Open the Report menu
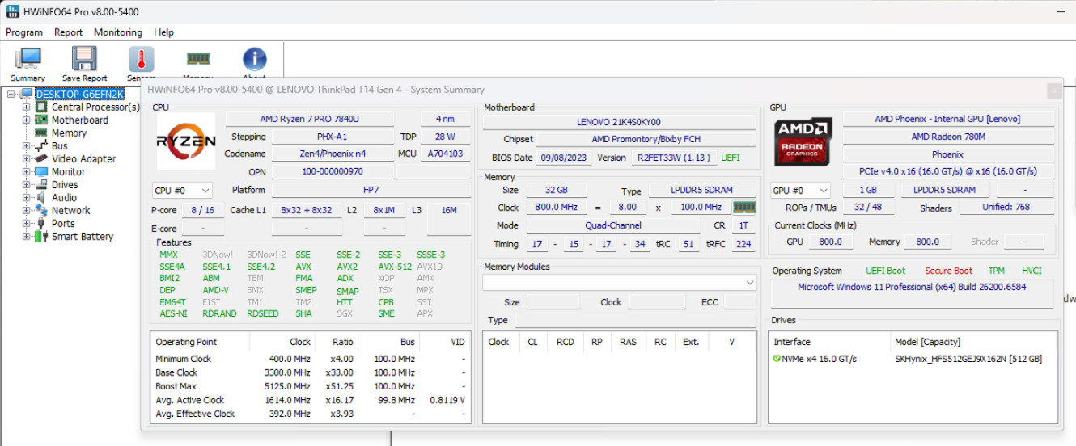This screenshot has height=446, width=1076. coord(69,32)
